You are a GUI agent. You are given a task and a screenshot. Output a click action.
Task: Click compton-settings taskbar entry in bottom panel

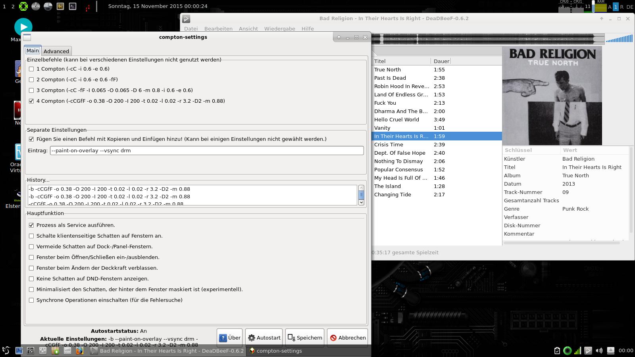pos(308,351)
